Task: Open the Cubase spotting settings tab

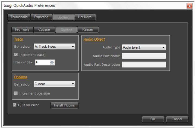Action: tap(44, 30)
